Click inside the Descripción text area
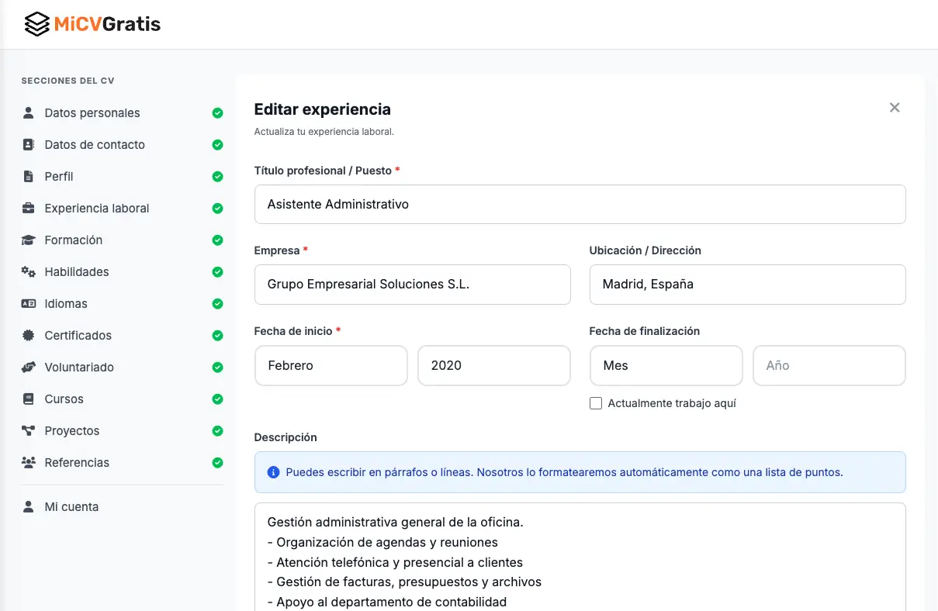 pyautogui.click(x=580, y=558)
